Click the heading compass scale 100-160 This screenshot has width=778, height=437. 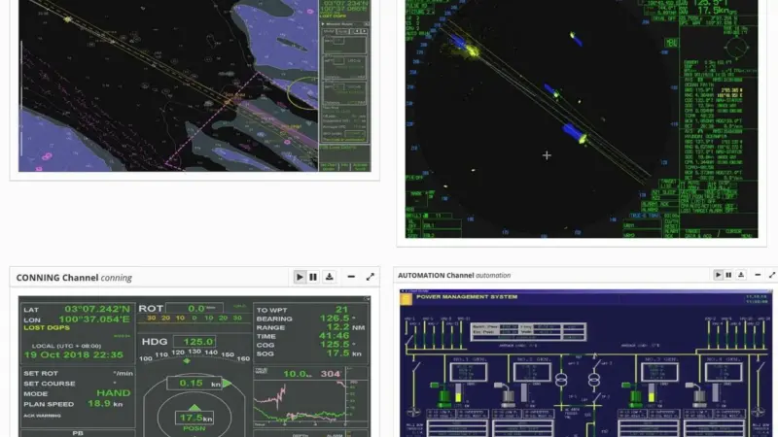(194, 354)
